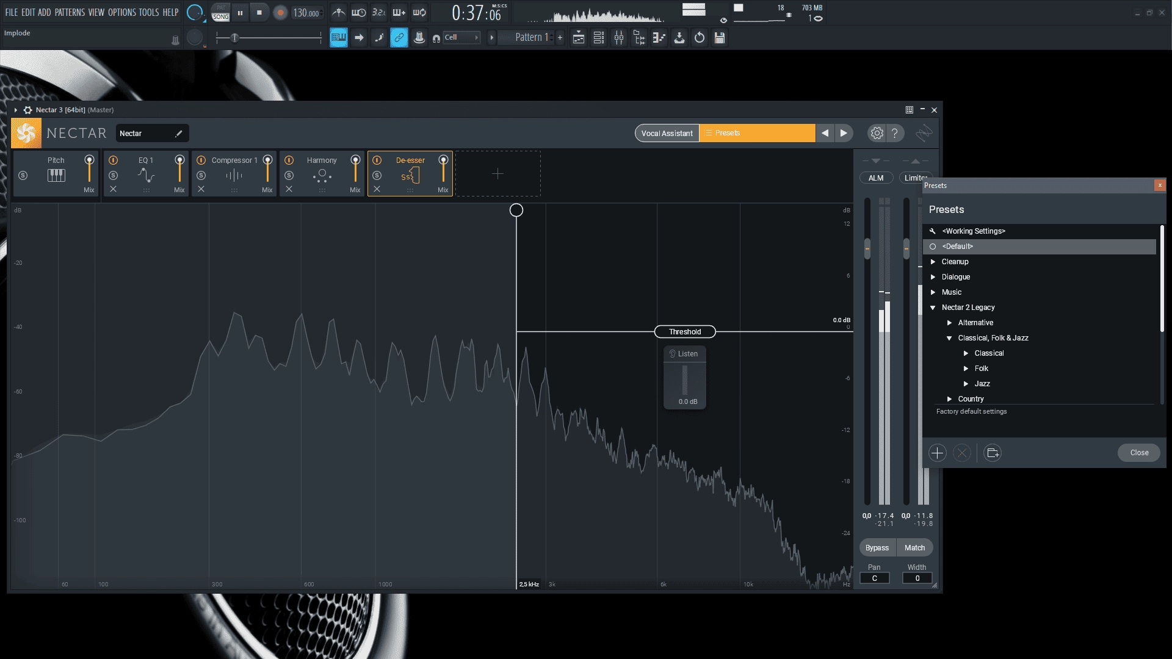Select the Harmony module dots icon
This screenshot has height=659, width=1172.
(322, 176)
